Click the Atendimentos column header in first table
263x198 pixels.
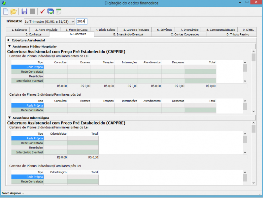tap(149, 62)
